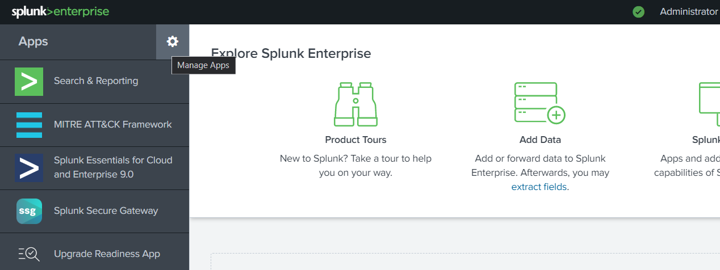Viewport: 720px width, 270px height.
Task: Open the Splunk Secure Gateway label
Action: 106,211
